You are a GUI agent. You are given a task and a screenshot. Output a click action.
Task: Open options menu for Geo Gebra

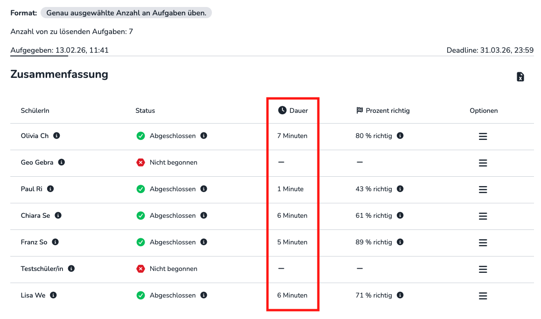483,163
